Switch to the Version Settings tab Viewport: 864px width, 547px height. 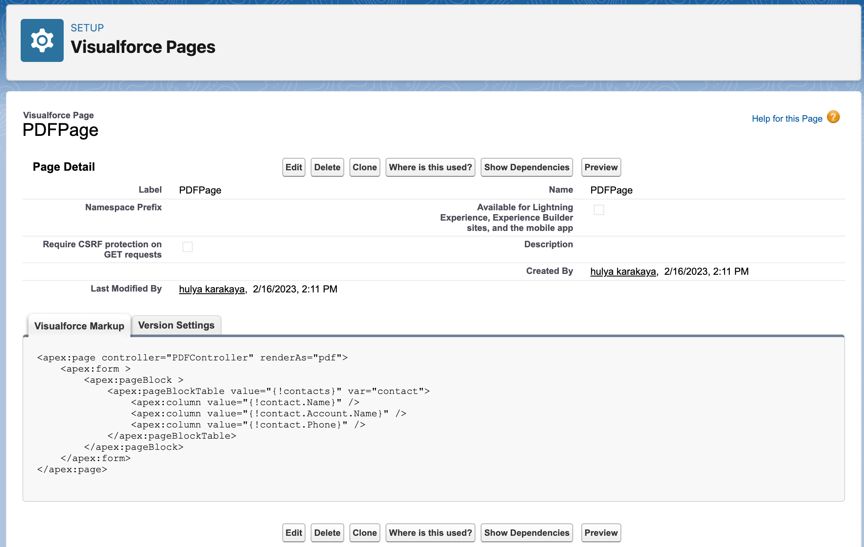tap(176, 325)
